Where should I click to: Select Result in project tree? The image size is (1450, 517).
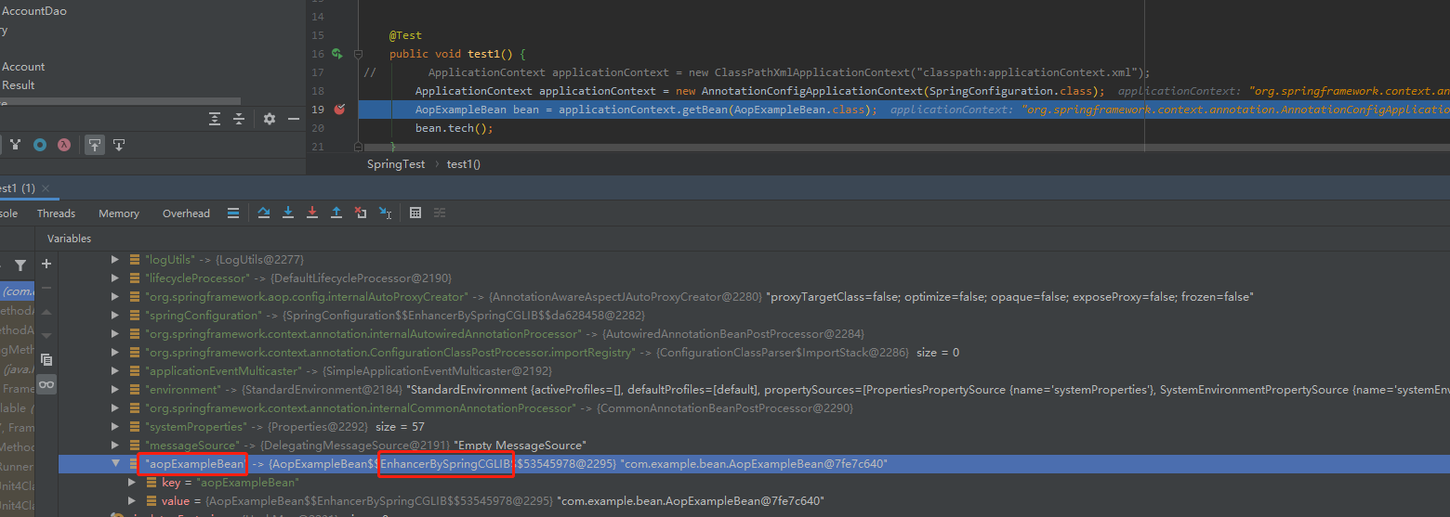[x=19, y=85]
